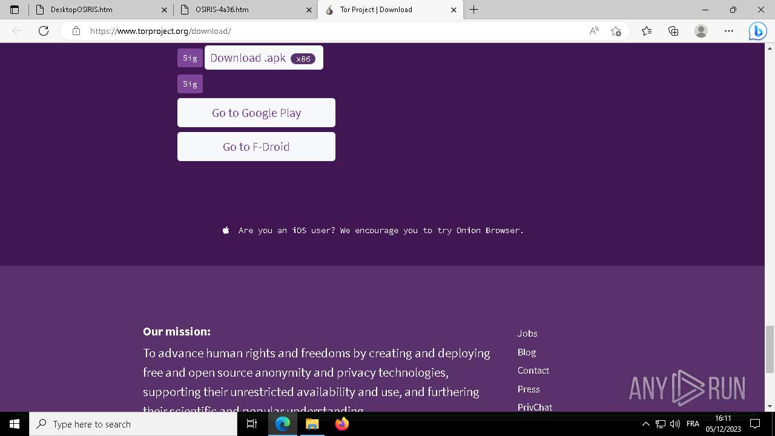
Task: Open the Read aloud icon
Action: tap(595, 31)
